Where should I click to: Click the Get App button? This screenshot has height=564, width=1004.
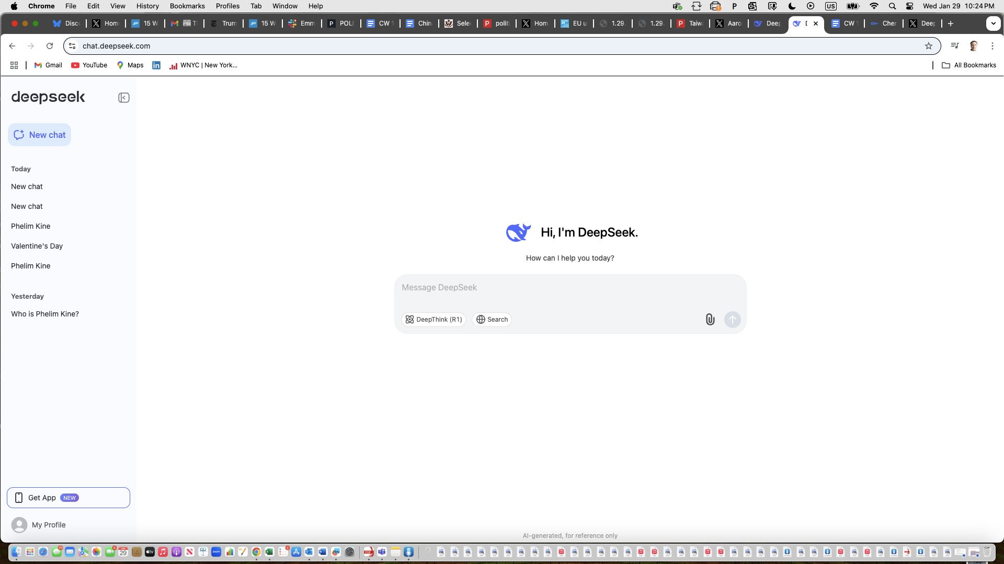tap(69, 498)
